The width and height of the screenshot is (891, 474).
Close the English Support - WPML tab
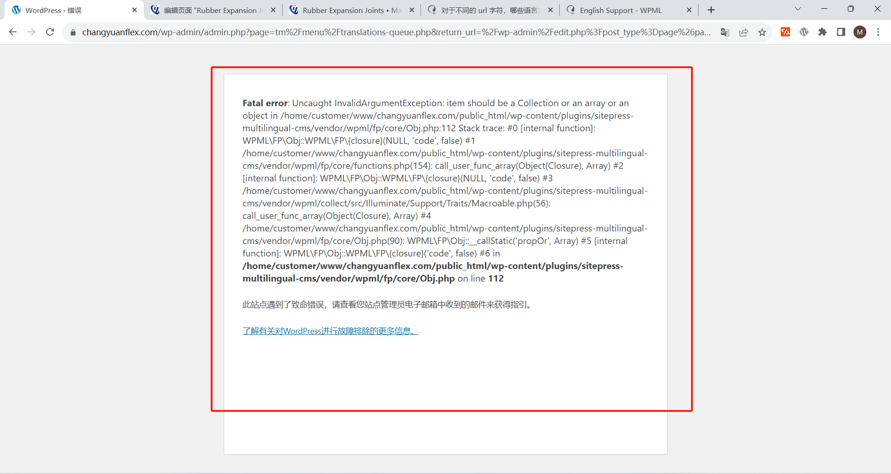coord(689,10)
